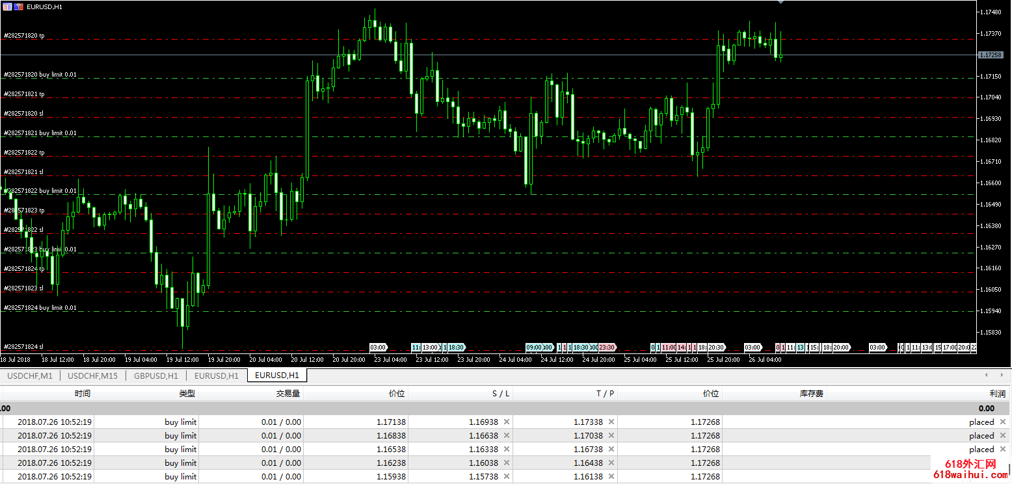Image resolution: width=1012 pixels, height=484 pixels.
Task: Open the USDCHF,M15 chart tab
Action: click(93, 376)
